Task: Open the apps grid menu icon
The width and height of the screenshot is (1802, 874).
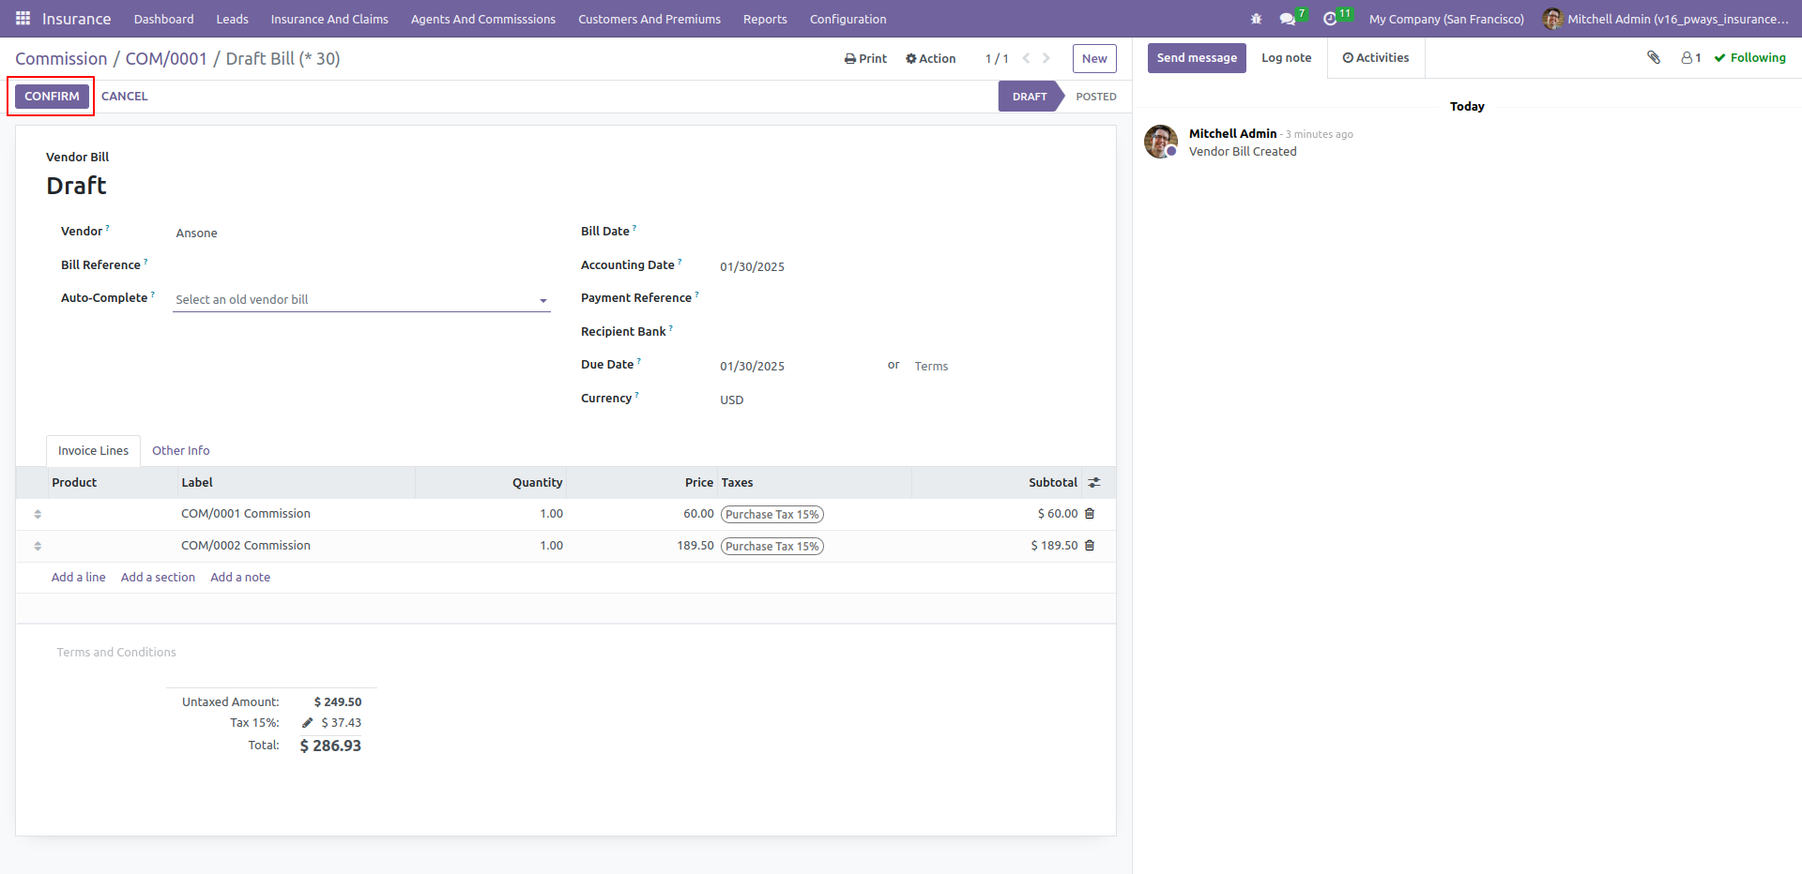Action: click(x=23, y=19)
